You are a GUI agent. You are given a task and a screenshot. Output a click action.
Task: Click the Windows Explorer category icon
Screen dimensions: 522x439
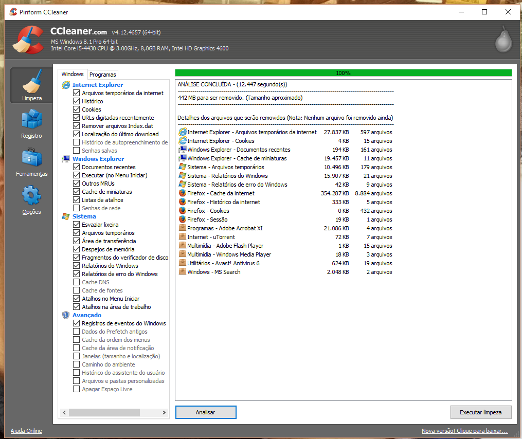point(66,159)
